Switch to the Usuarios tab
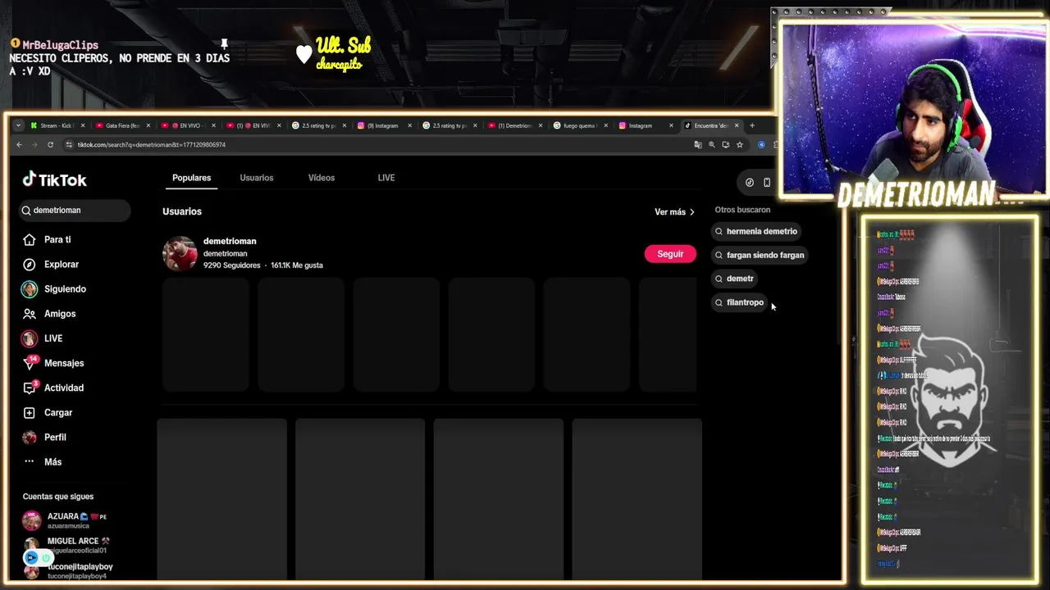 click(x=257, y=178)
